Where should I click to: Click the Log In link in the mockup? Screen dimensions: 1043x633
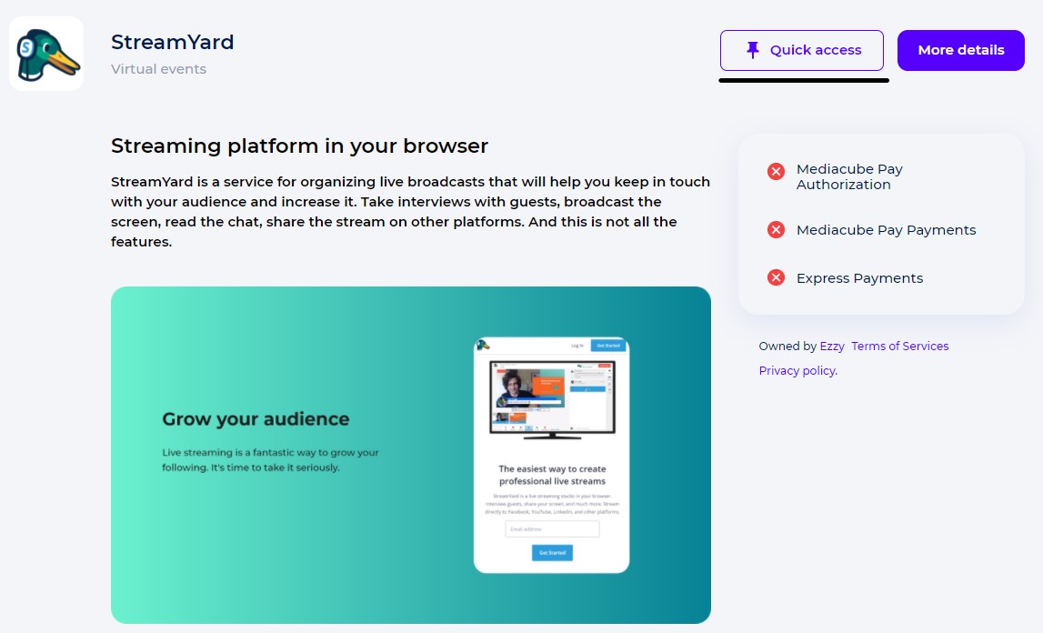click(577, 346)
